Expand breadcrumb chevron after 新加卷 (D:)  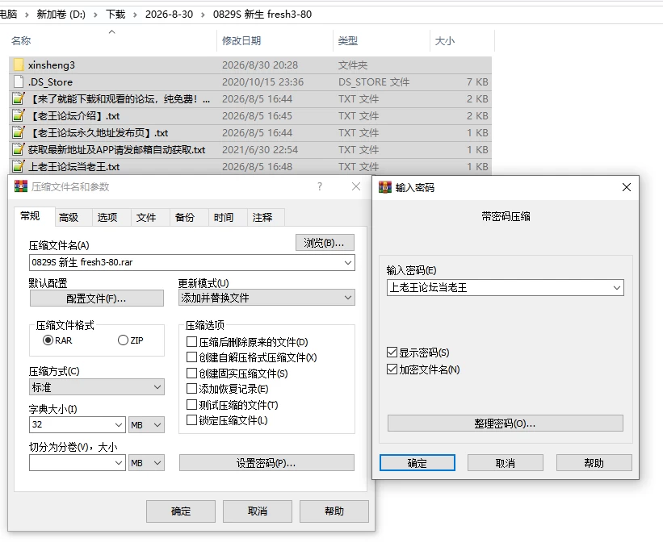[x=95, y=15]
